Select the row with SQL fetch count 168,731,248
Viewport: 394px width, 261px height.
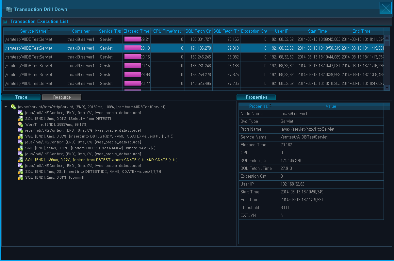(x=193, y=66)
